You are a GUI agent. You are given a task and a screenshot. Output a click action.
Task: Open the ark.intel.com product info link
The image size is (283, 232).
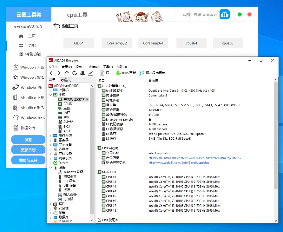point(195,158)
